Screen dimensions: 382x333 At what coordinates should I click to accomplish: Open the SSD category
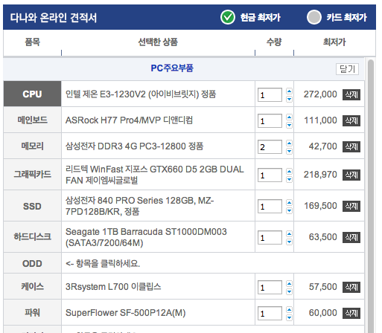click(x=32, y=206)
